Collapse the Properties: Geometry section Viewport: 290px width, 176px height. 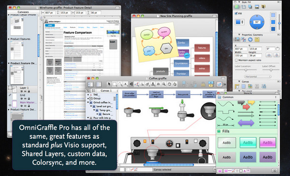coord(239,35)
